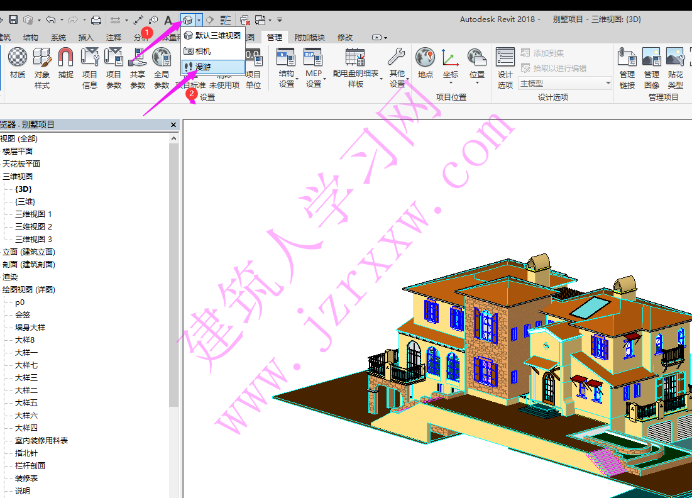Select 室内装修用料表 drafting view
Viewport: 692px width, 498px height.
tap(41, 441)
